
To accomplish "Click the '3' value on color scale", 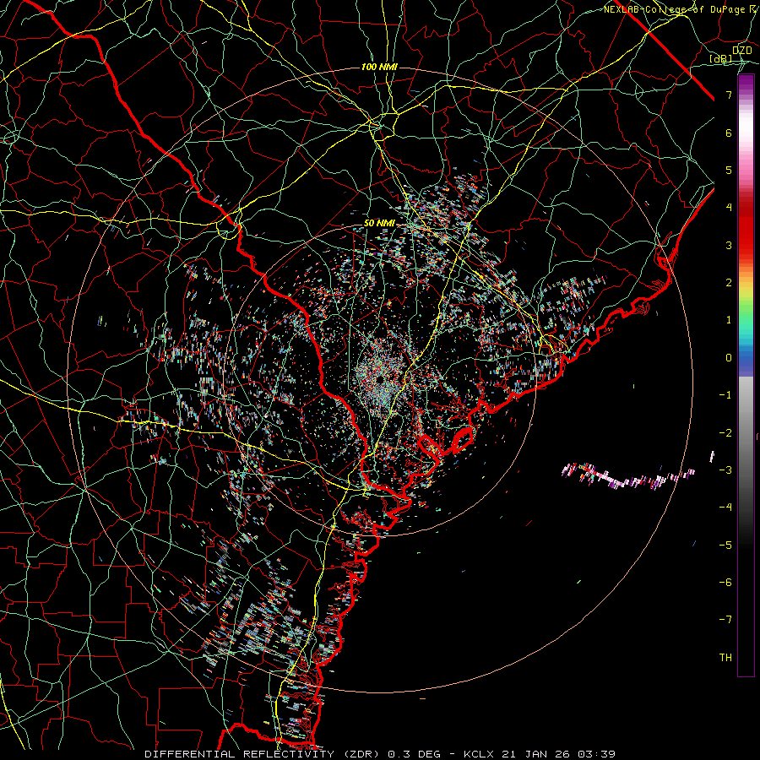I will 729,245.
